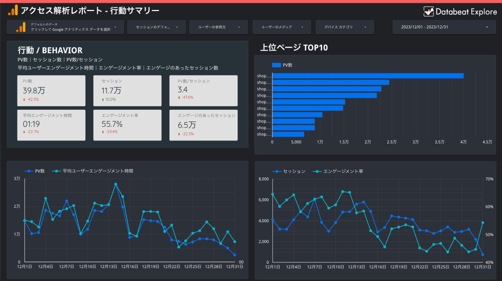Click the 12月13日 peak point on PV chart
The height and width of the screenshot is (281, 502).
click(x=116, y=184)
